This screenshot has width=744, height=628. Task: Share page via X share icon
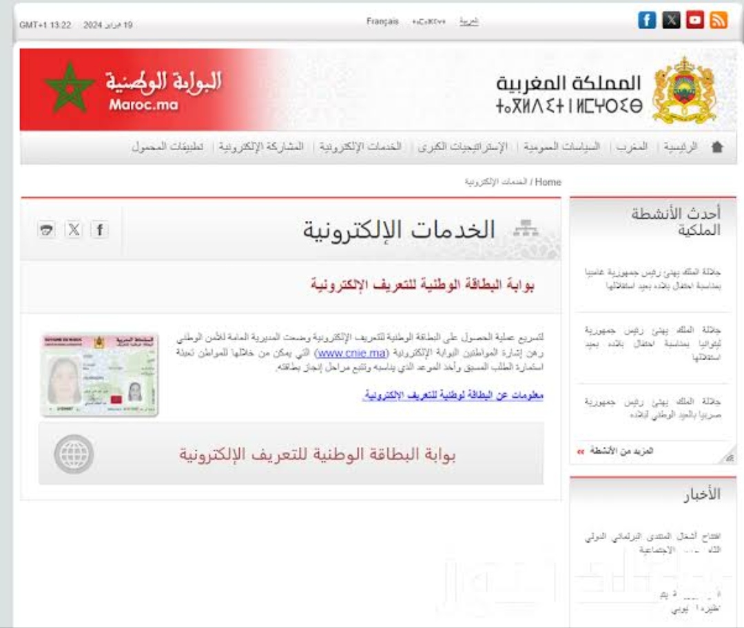coord(74,230)
